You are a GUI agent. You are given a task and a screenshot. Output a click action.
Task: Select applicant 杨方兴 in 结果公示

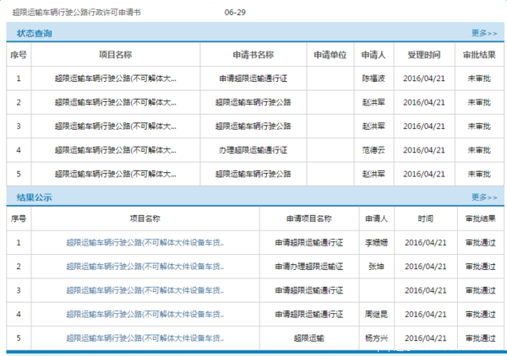375,337
